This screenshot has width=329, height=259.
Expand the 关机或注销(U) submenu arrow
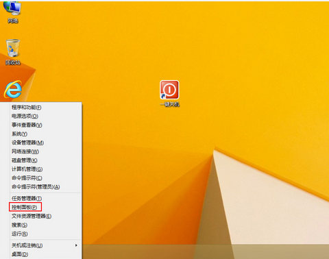point(76,245)
